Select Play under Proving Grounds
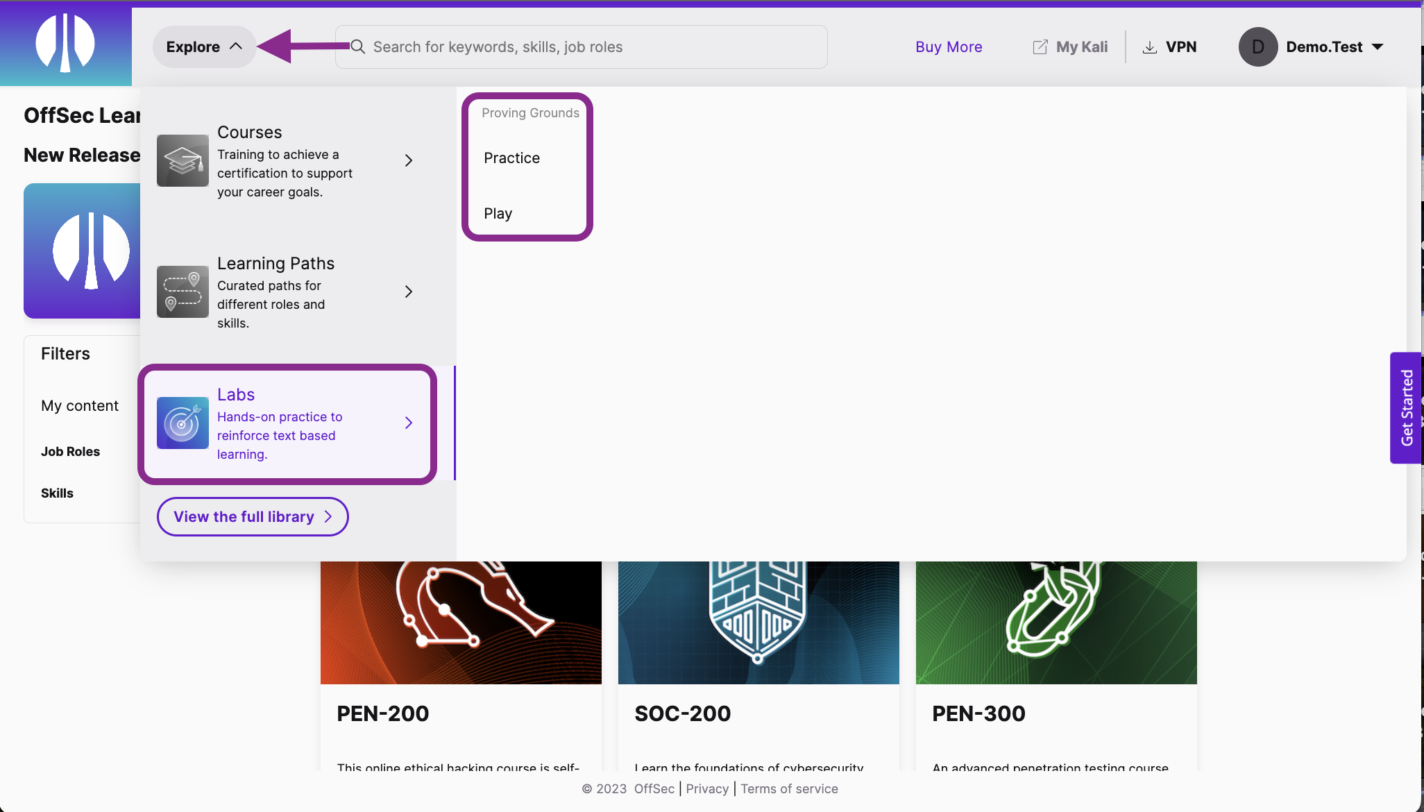The width and height of the screenshot is (1424, 812). click(498, 213)
